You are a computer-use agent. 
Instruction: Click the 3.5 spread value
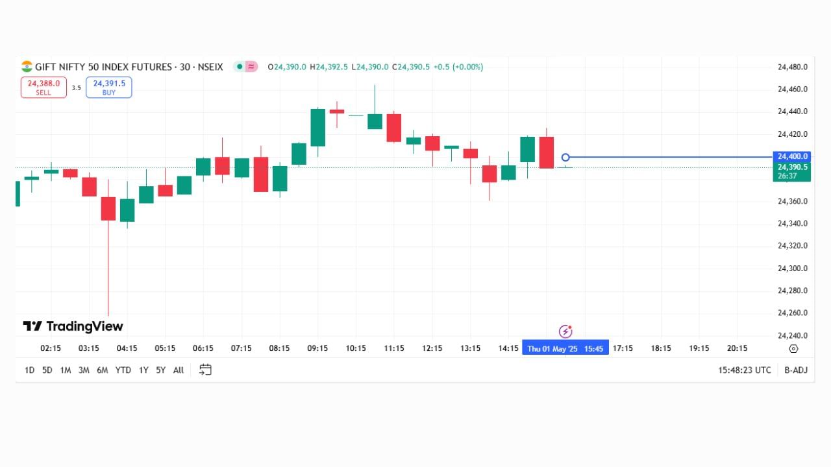77,88
